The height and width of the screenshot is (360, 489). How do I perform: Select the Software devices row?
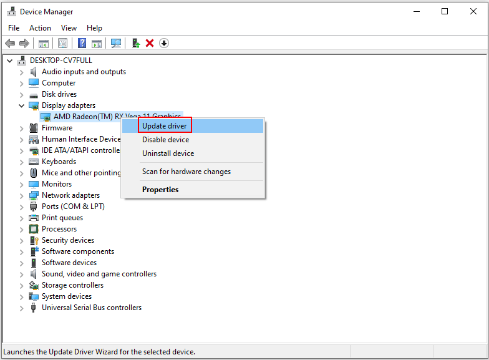point(69,263)
